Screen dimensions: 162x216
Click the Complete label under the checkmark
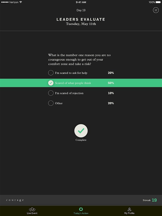point(81,140)
